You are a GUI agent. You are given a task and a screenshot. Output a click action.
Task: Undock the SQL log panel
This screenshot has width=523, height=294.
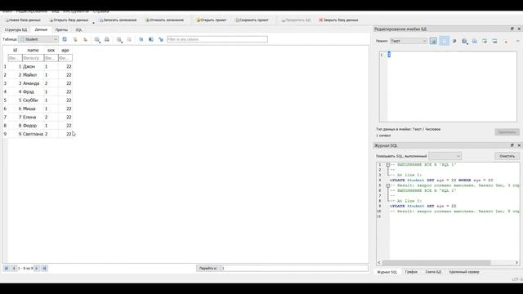click(x=512, y=145)
